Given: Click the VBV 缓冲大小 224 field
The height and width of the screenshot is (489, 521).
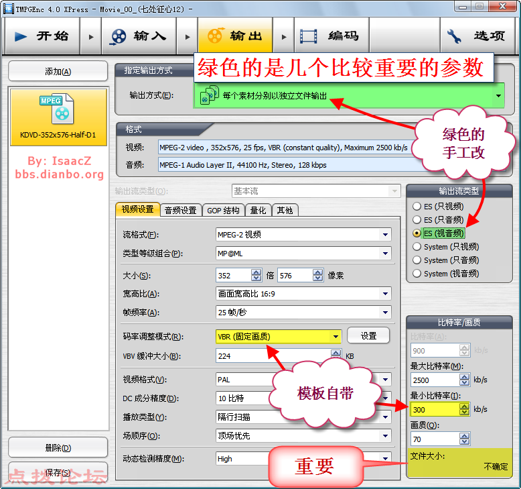Looking at the screenshot, I should point(273,356).
